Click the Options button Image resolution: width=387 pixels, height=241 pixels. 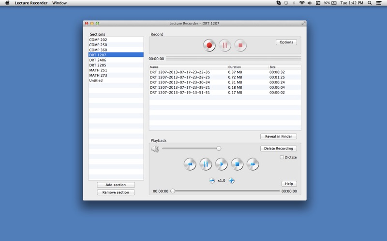(286, 42)
